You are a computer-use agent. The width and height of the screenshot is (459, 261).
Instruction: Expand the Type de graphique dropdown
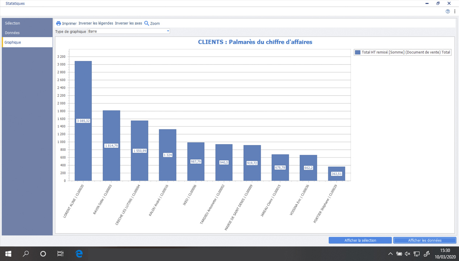[x=168, y=31]
